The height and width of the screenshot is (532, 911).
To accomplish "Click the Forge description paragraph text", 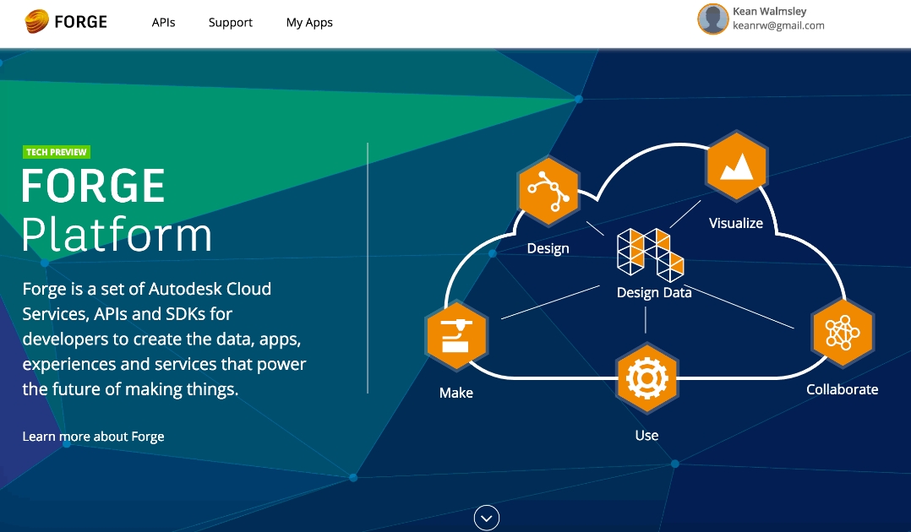I will click(164, 339).
